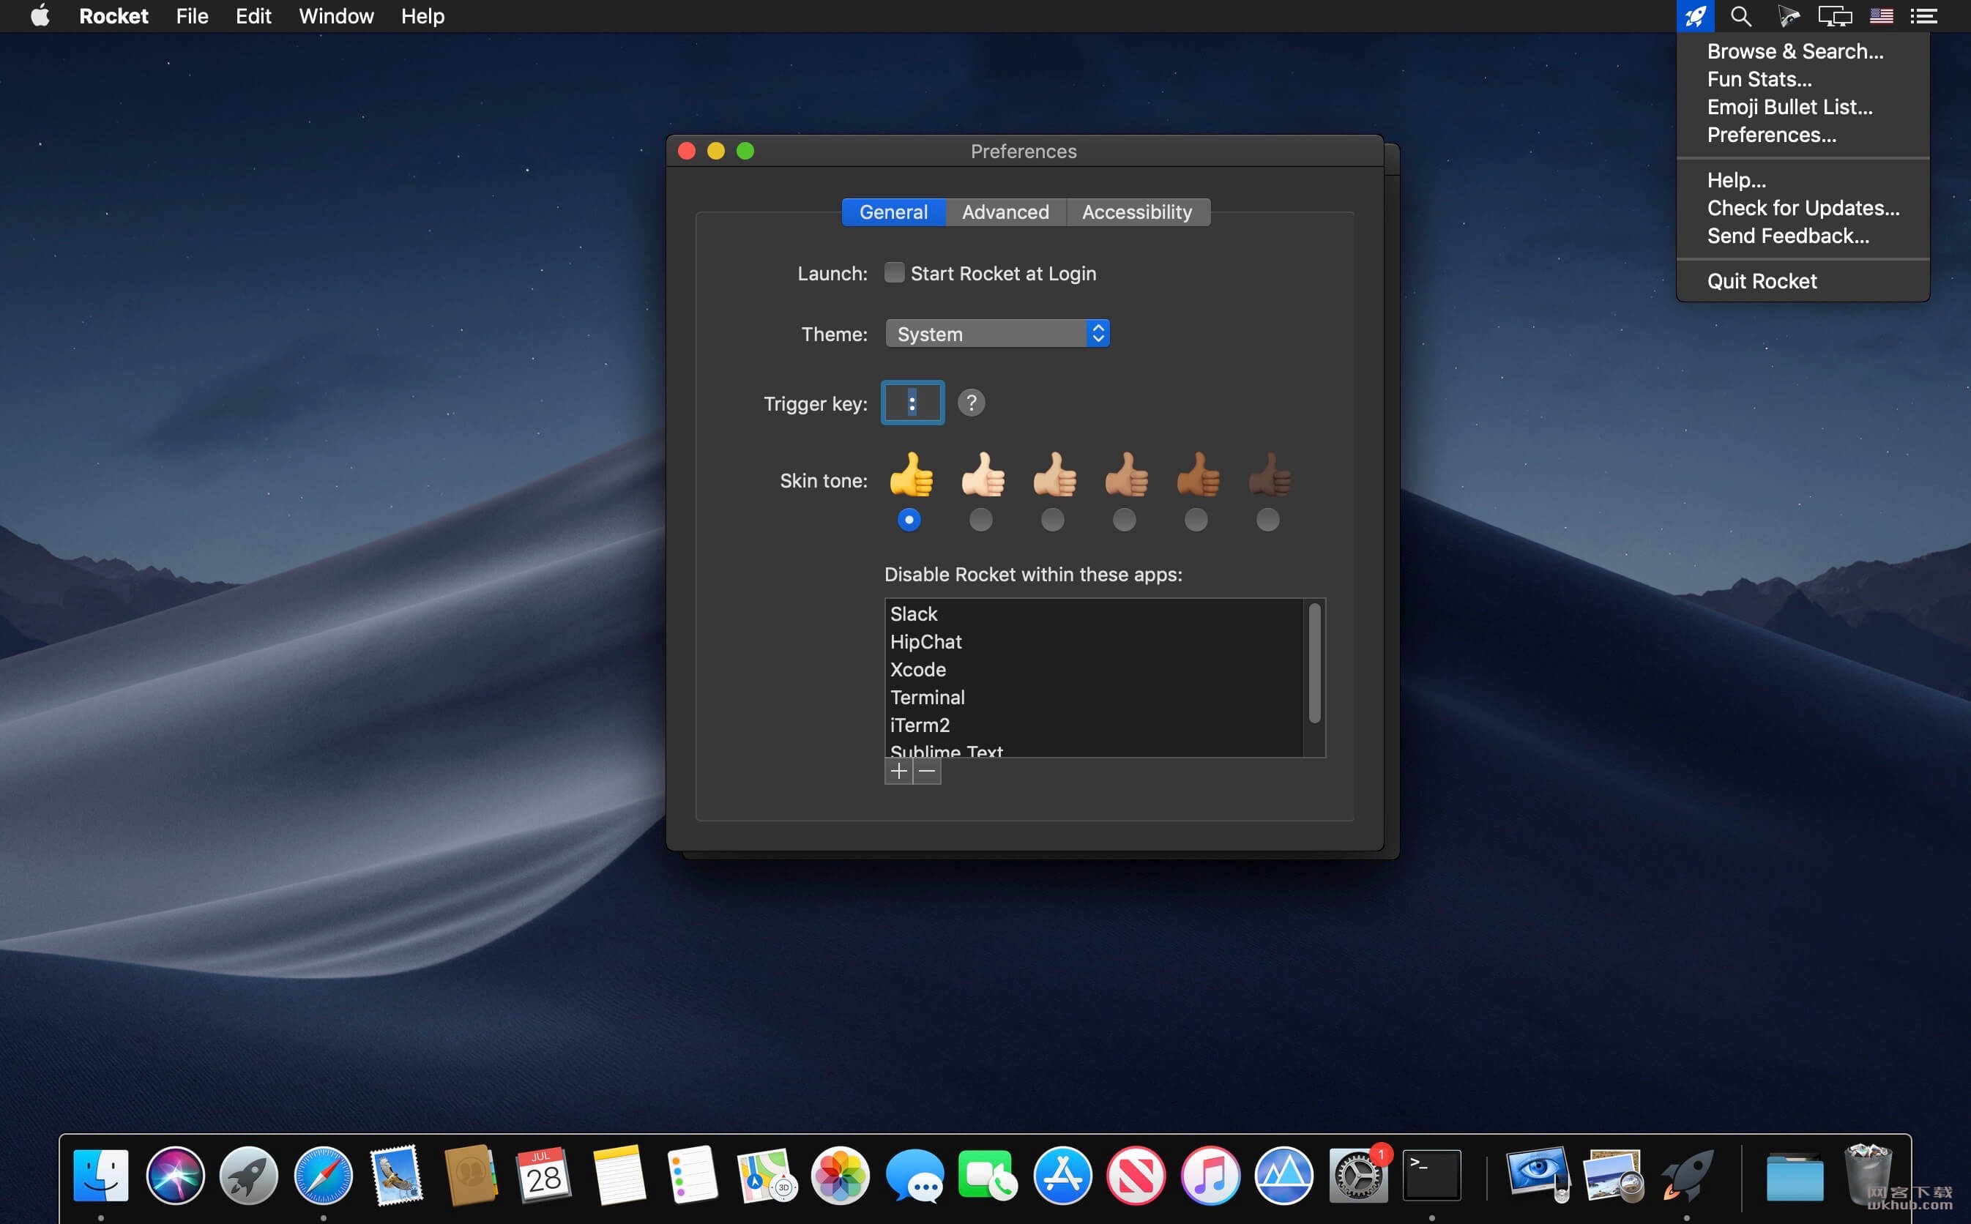
Task: Open Reminders app in the Dock
Action: click(x=693, y=1176)
